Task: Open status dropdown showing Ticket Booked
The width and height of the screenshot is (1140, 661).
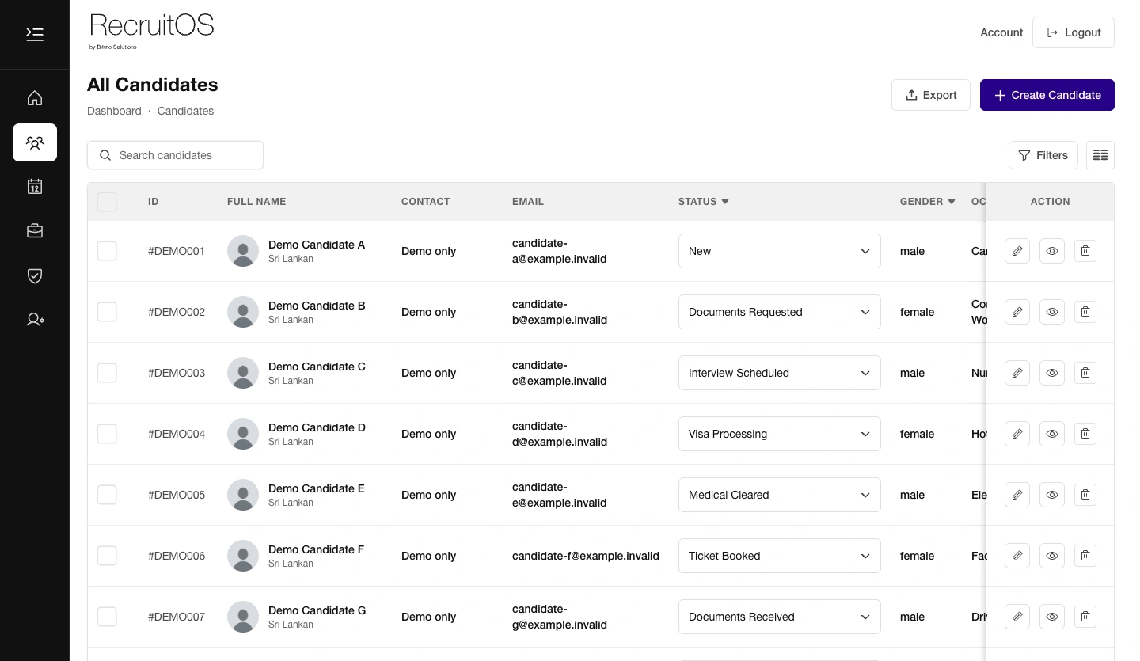Action: (780, 556)
